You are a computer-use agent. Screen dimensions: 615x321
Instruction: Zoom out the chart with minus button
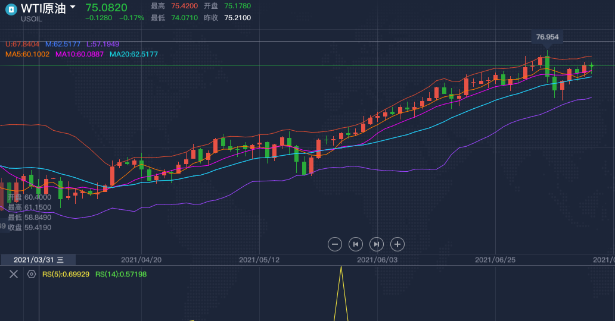coord(335,244)
